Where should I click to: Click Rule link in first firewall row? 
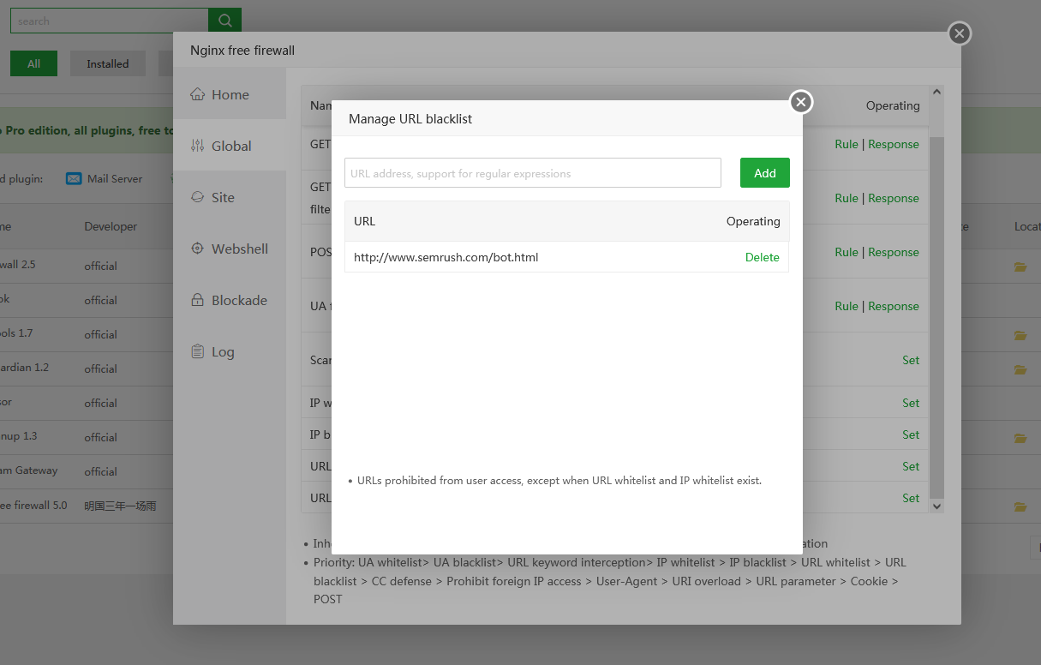click(847, 144)
